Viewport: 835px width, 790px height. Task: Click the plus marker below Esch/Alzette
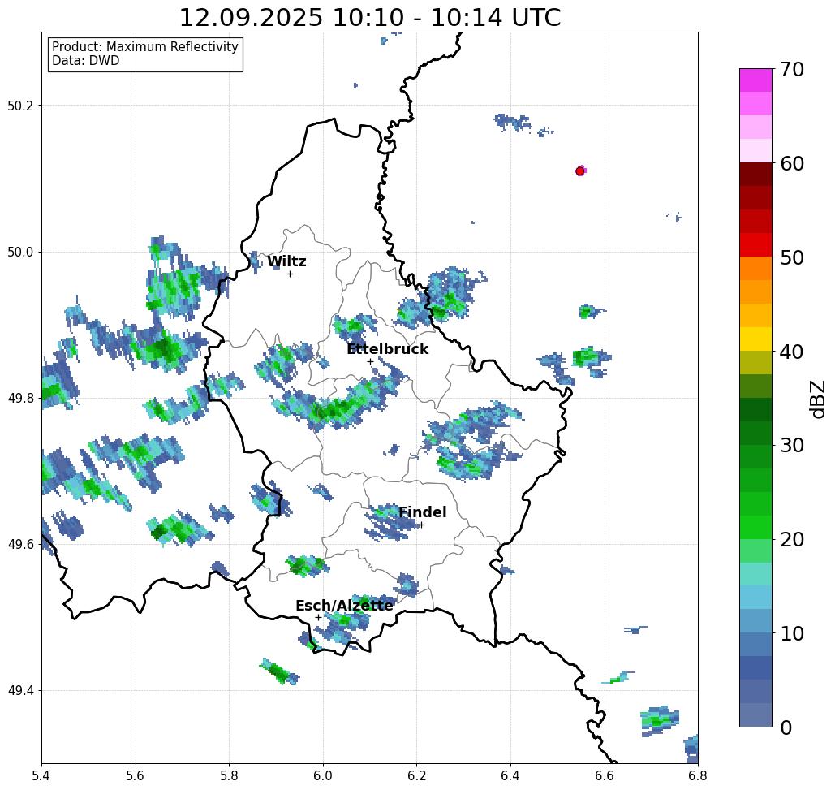coord(318,618)
